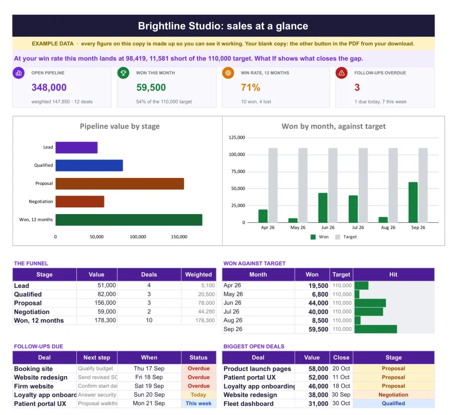Click the '10 won, 4 lost' caption
467x415 pixels.
(256, 102)
